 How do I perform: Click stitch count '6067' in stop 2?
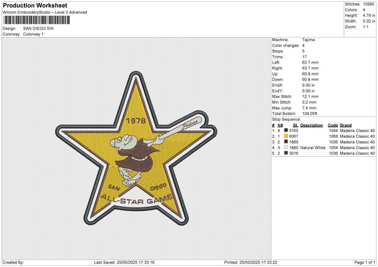[x=294, y=137]
